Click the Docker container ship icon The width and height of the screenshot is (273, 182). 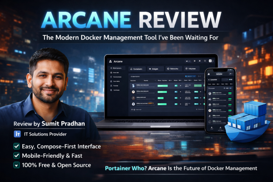(x=248, y=119)
